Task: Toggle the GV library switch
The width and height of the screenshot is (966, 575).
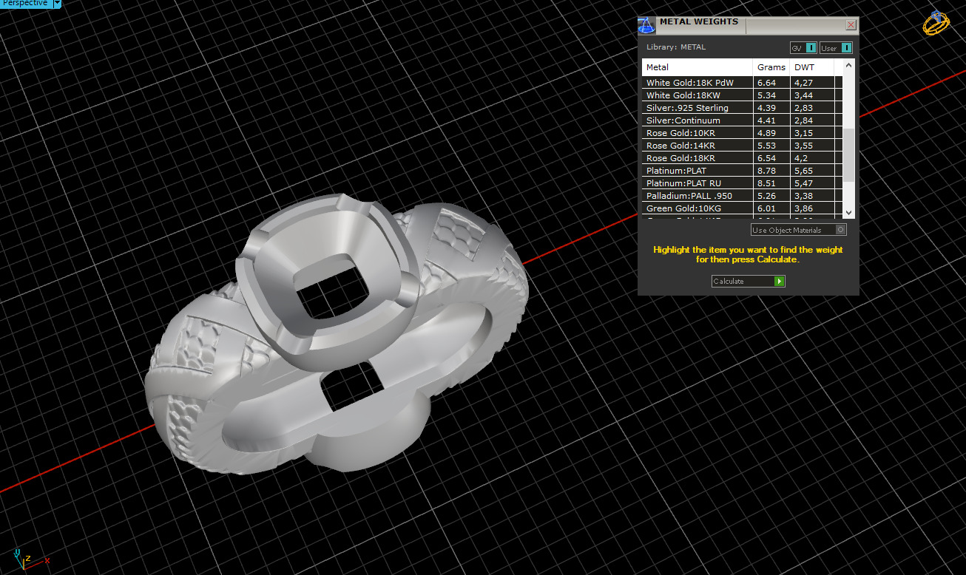Action: [x=803, y=48]
